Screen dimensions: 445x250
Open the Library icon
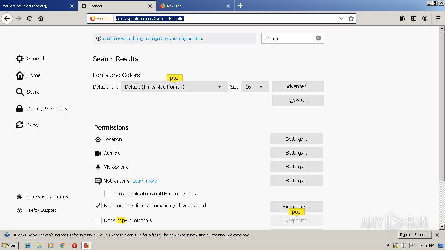[403, 18]
